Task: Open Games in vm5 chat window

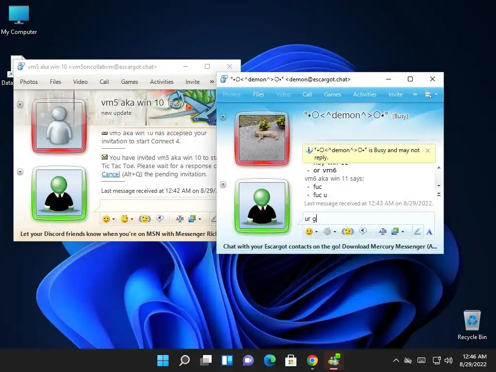Action: pyautogui.click(x=129, y=81)
